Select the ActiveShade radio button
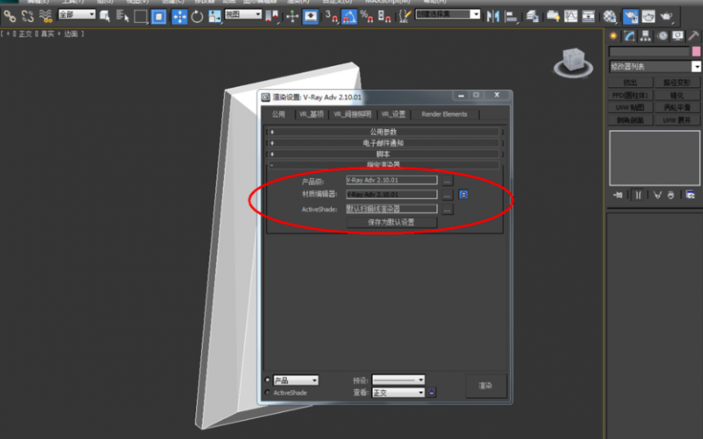This screenshot has width=703, height=439. (x=267, y=392)
